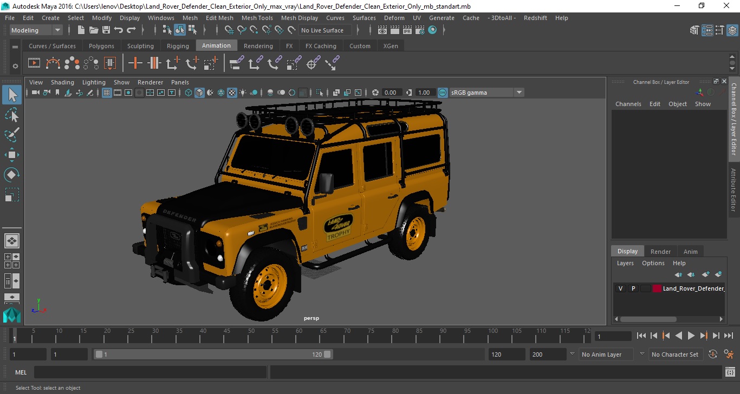
Task: Toggle visibility V box of Land_Rover_Defender layer
Action: click(620, 288)
